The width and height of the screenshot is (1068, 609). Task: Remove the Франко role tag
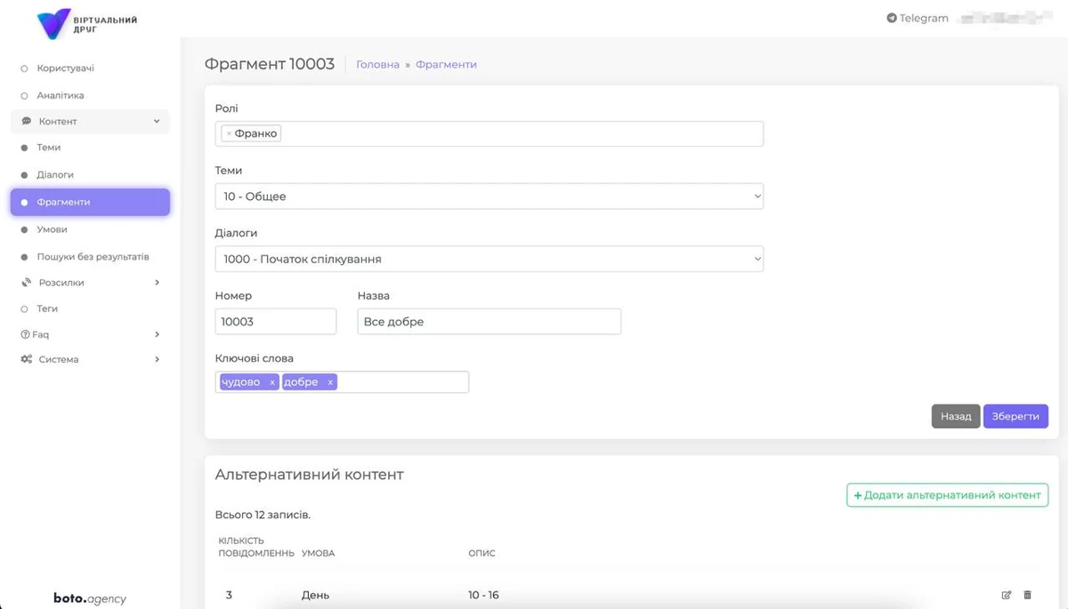(229, 133)
